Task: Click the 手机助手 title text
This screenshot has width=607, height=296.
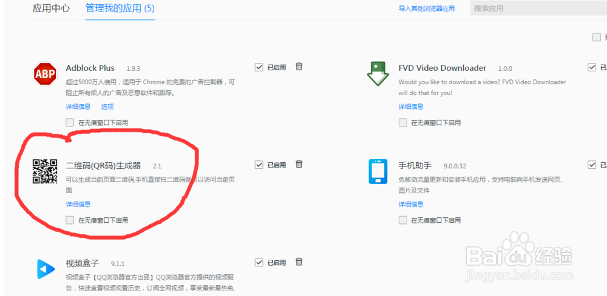Action: point(415,166)
